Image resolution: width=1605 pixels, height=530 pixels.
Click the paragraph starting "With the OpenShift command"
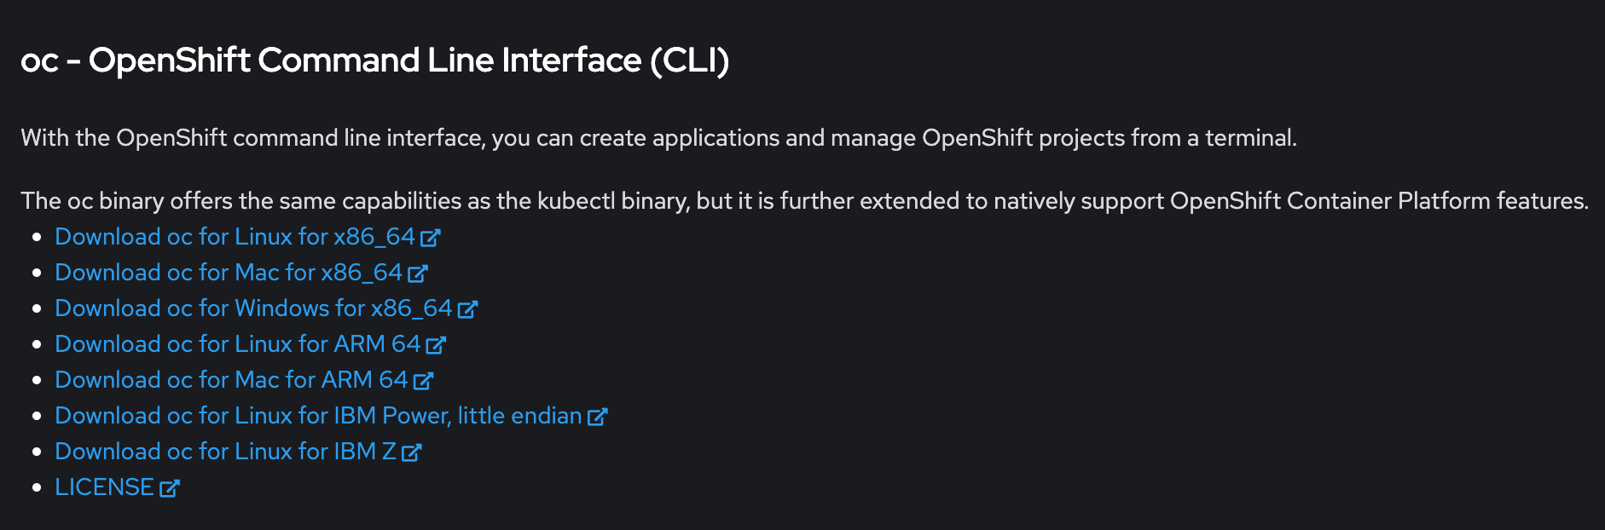[x=658, y=138]
